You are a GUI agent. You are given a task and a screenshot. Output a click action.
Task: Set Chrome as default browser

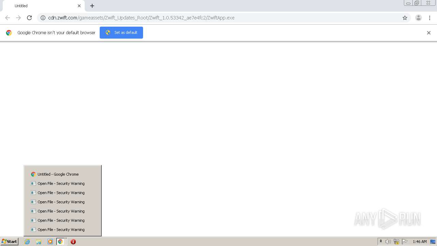pos(121,32)
